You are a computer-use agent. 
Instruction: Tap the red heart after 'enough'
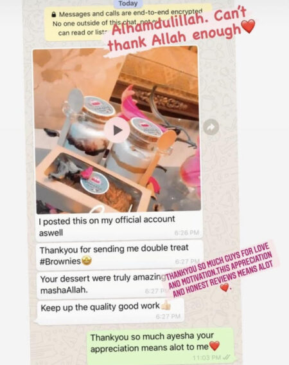tap(248, 26)
